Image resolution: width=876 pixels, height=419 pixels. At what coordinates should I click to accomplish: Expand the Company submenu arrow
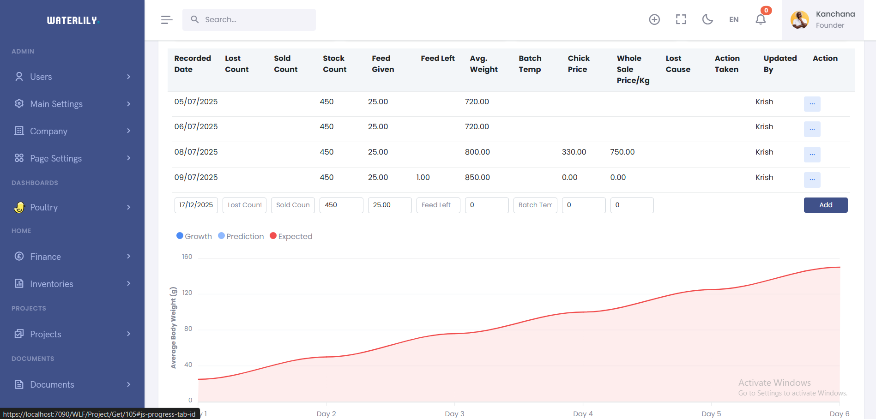(129, 131)
